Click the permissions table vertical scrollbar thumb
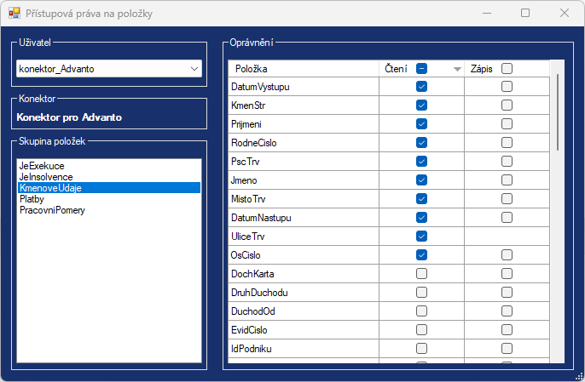The image size is (585, 382). [x=558, y=112]
